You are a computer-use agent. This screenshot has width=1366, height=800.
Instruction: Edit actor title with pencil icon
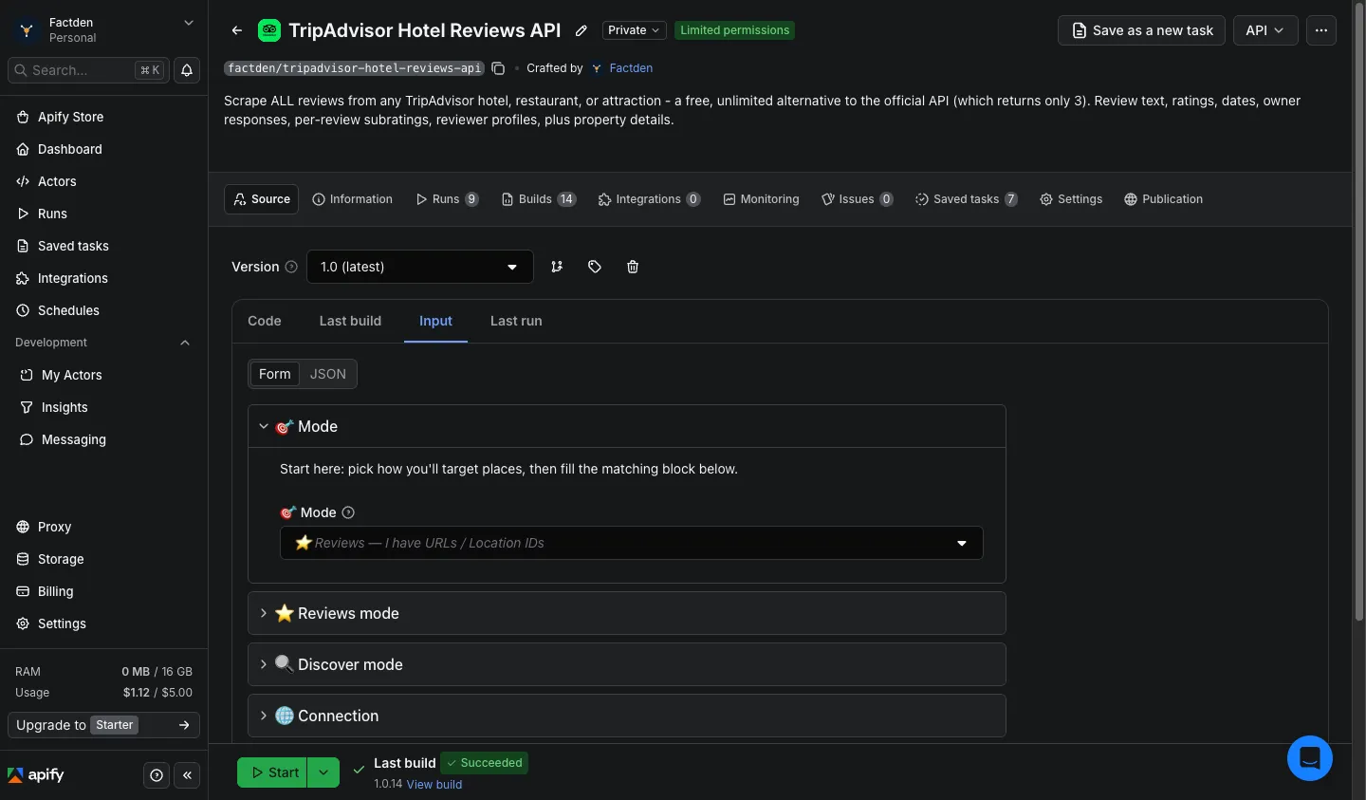click(x=581, y=30)
